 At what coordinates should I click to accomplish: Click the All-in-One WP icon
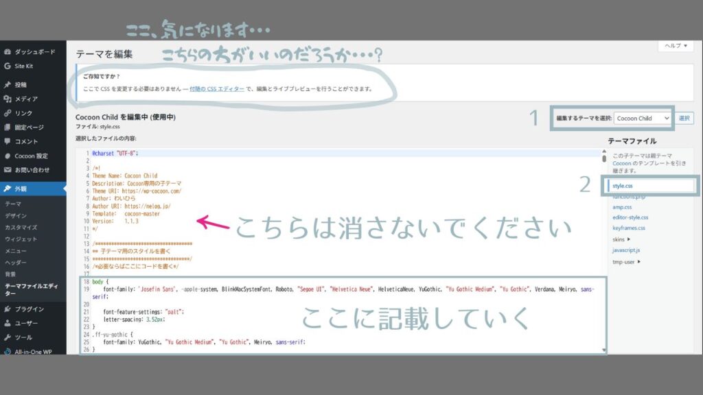click(7, 352)
